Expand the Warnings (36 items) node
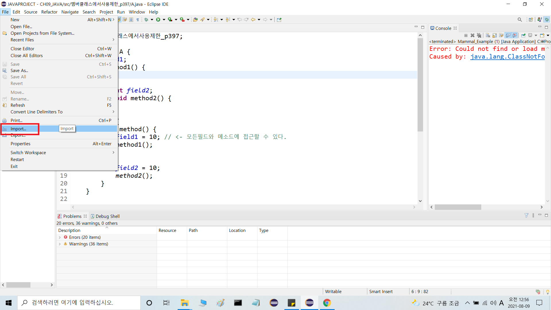The height and width of the screenshot is (310, 551). [x=60, y=244]
